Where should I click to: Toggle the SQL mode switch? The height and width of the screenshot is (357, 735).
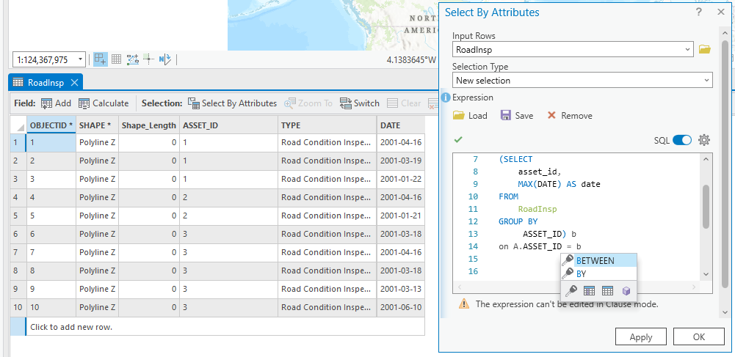(x=682, y=140)
